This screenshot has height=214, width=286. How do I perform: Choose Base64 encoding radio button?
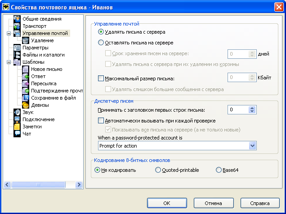tap(219, 170)
